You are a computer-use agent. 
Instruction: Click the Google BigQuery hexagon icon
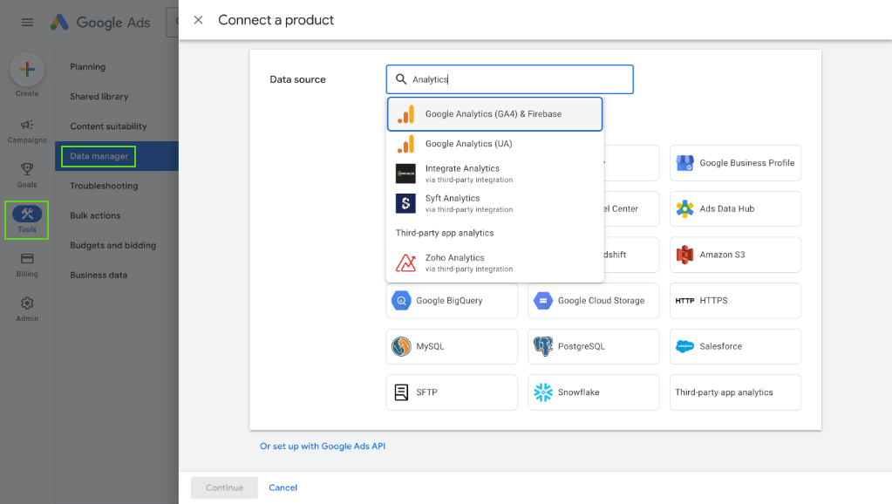click(401, 300)
